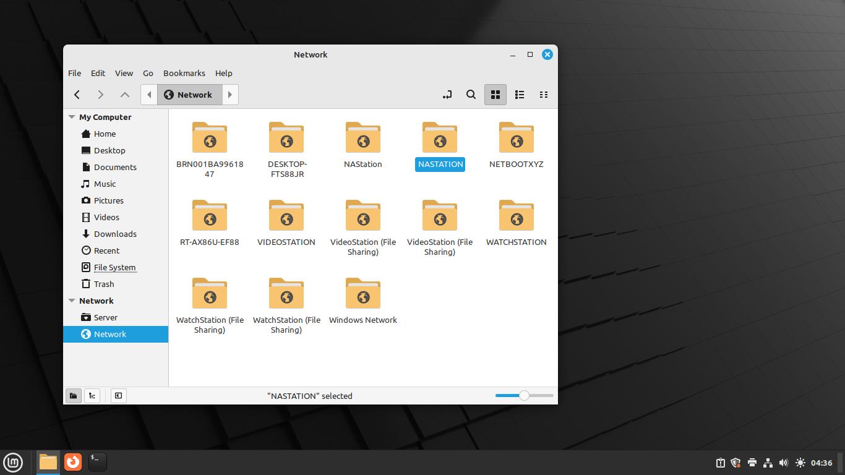The height and width of the screenshot is (475, 845).
Task: Select the VIDEOSTATION network folder
Action: (286, 223)
